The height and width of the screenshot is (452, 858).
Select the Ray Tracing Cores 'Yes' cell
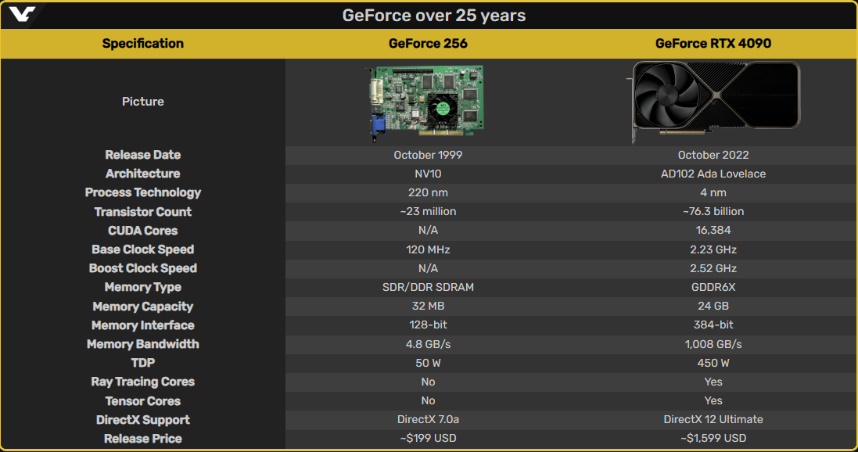(713, 382)
